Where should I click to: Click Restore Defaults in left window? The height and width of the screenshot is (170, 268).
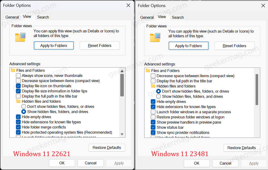(107, 147)
